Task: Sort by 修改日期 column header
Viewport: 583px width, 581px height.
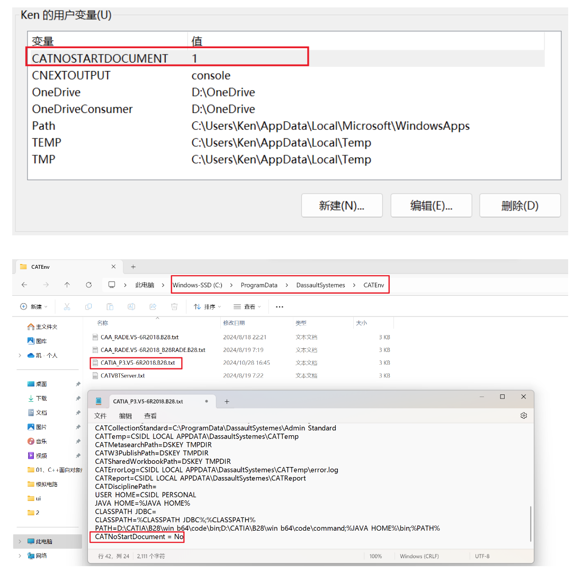Action: coord(234,323)
